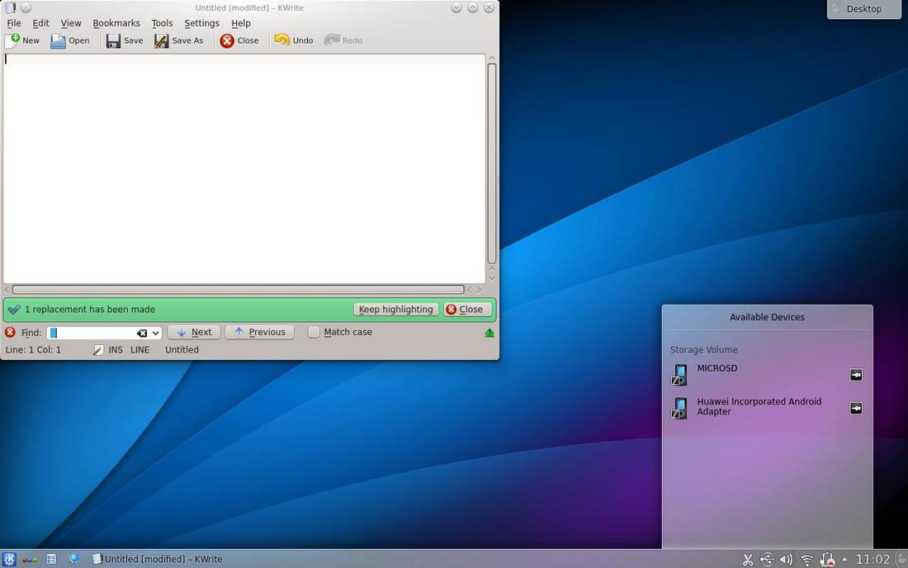Open the Bookmarks menu
The width and height of the screenshot is (908, 568).
click(116, 23)
